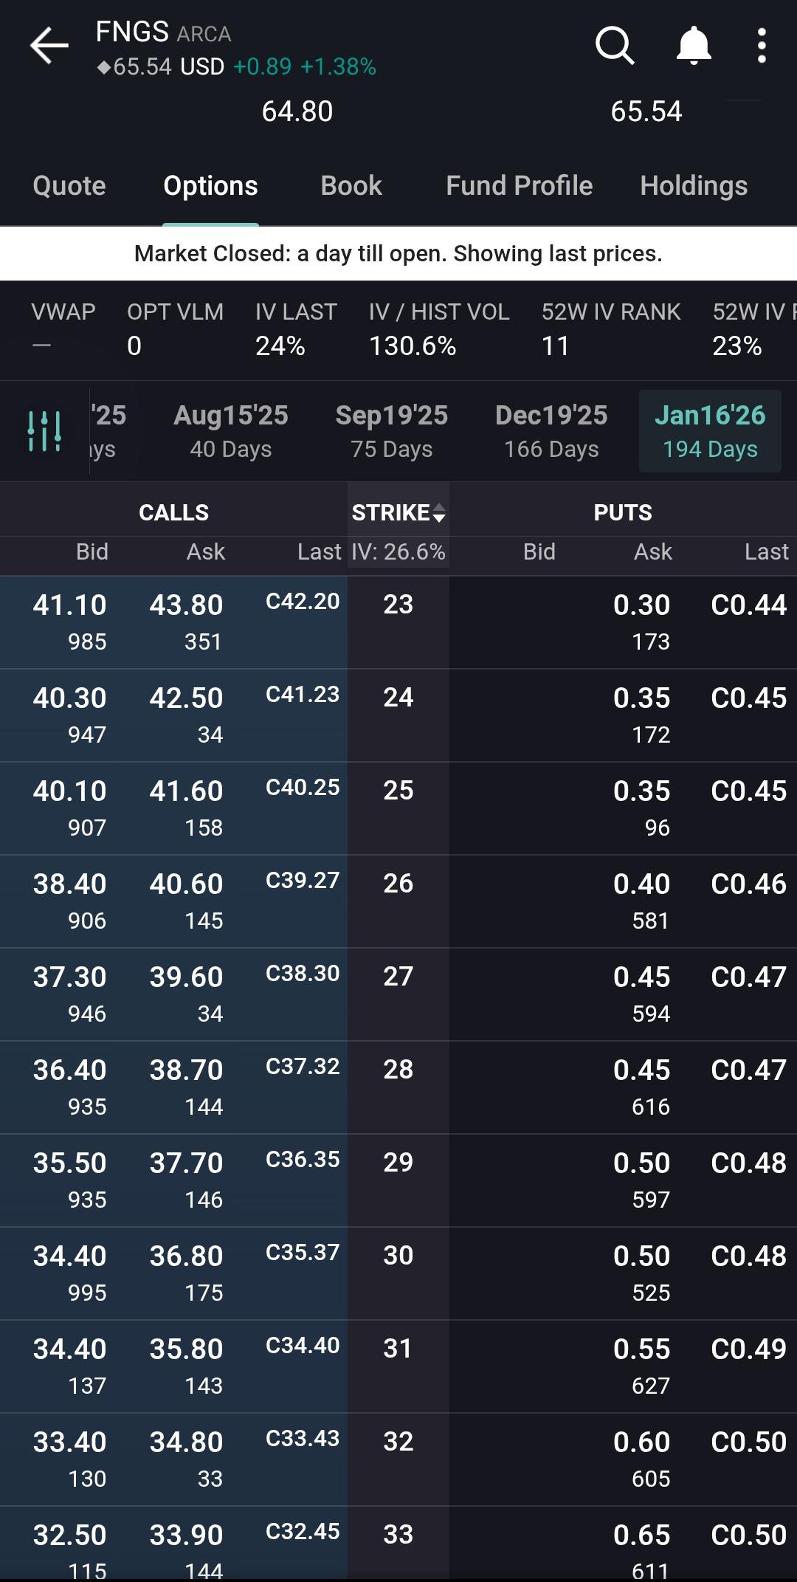Switch to the Quote tab
The width and height of the screenshot is (797, 1582).
(69, 185)
